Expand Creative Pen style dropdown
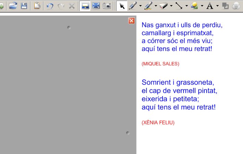The image size is (243, 154). 156,6
